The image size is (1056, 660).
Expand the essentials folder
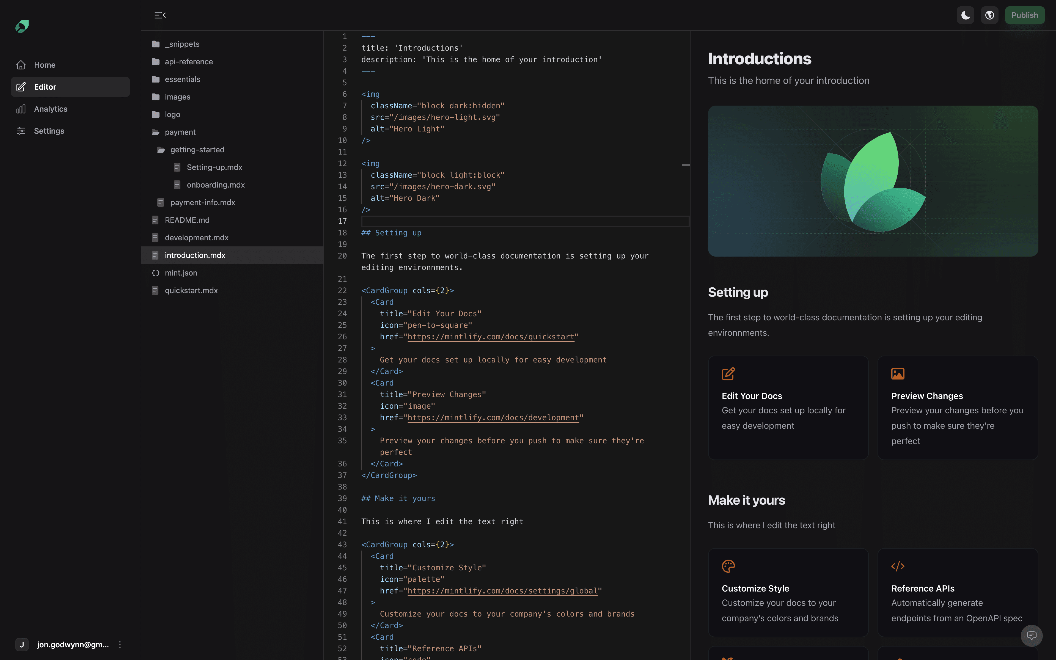[182, 79]
